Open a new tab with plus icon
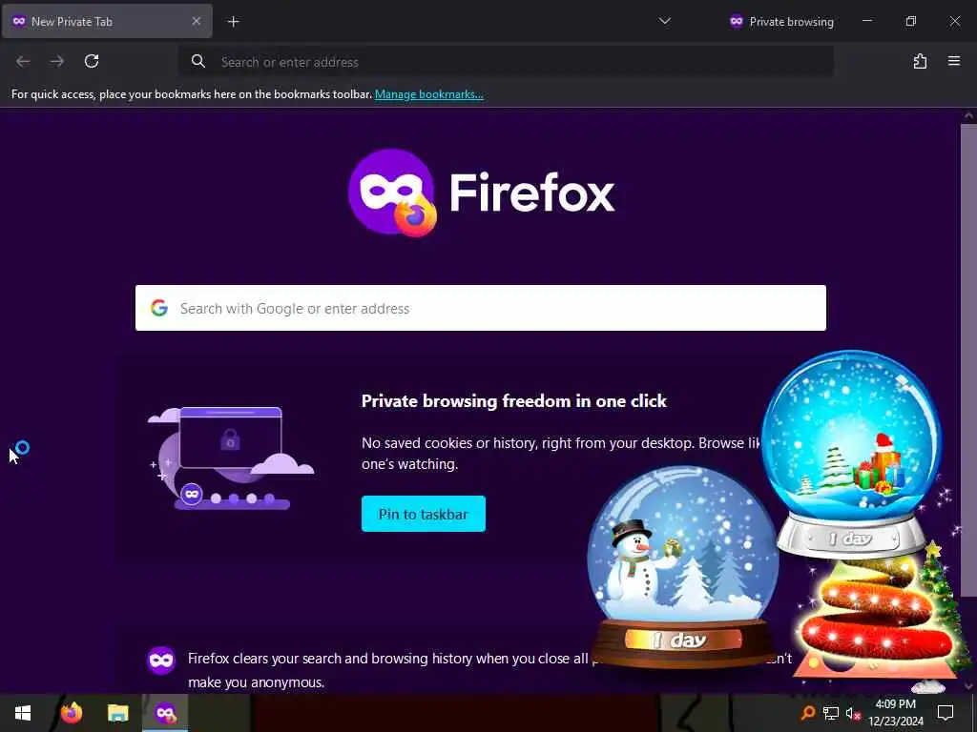This screenshot has width=977, height=732. [233, 22]
